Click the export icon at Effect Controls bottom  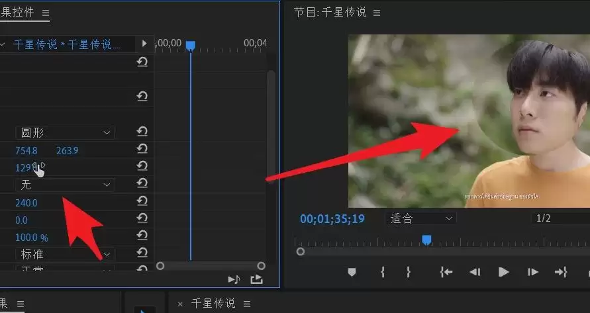pos(257,279)
